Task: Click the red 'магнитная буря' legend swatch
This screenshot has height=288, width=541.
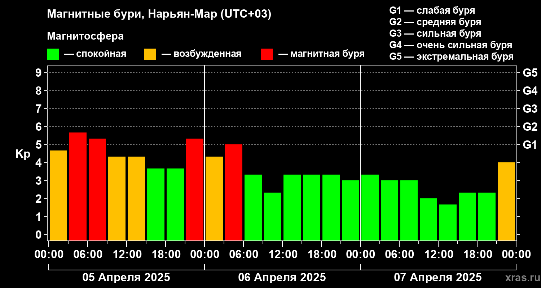Action: tap(267, 54)
